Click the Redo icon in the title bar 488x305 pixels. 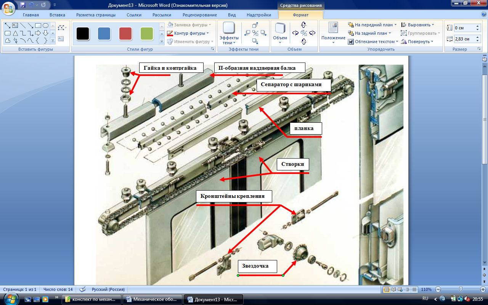(x=43, y=5)
